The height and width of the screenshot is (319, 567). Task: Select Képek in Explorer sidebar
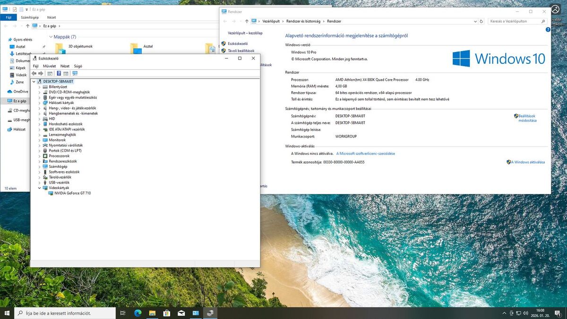coord(17,68)
